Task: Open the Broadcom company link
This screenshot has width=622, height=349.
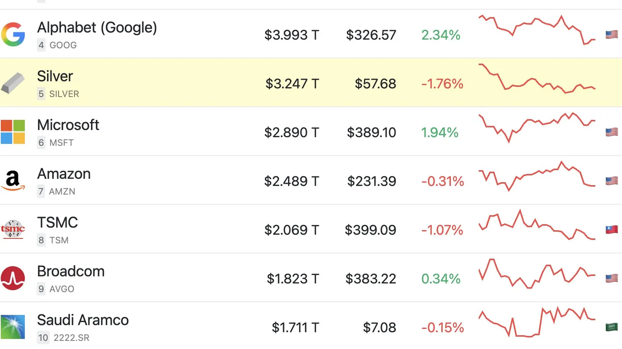Action: coord(71,271)
